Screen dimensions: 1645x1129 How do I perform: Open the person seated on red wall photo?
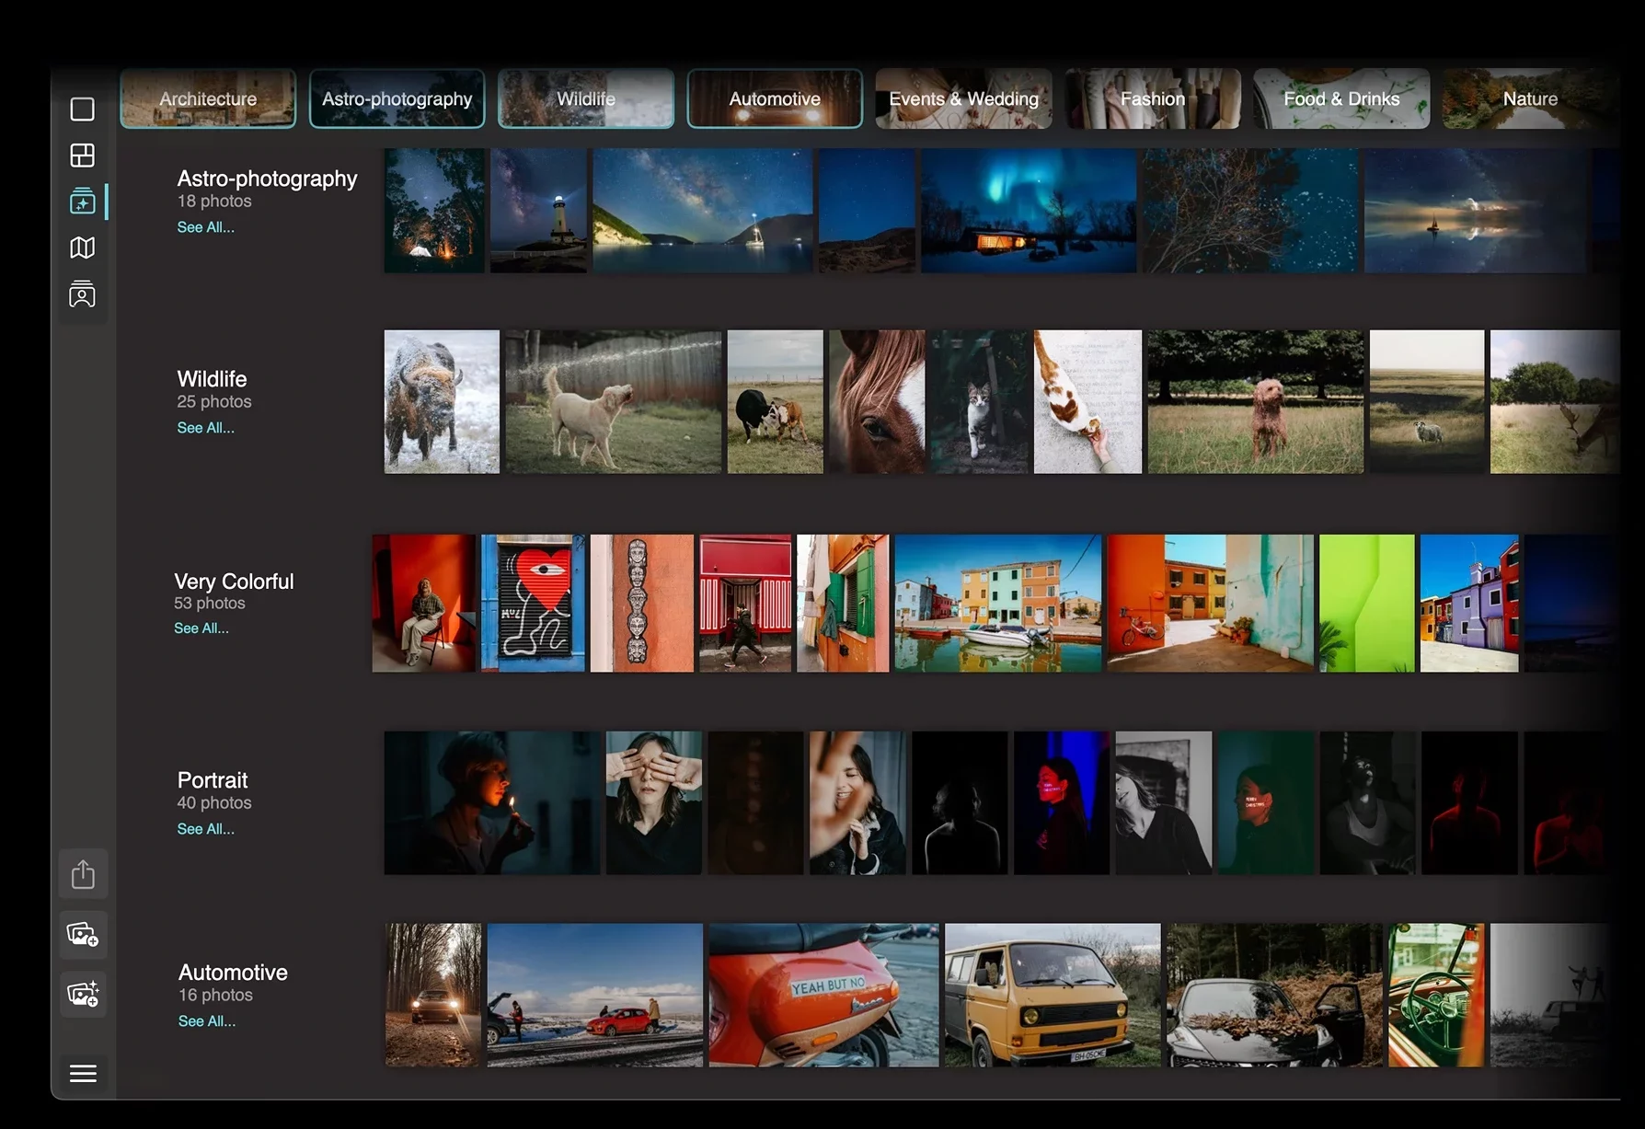point(424,604)
